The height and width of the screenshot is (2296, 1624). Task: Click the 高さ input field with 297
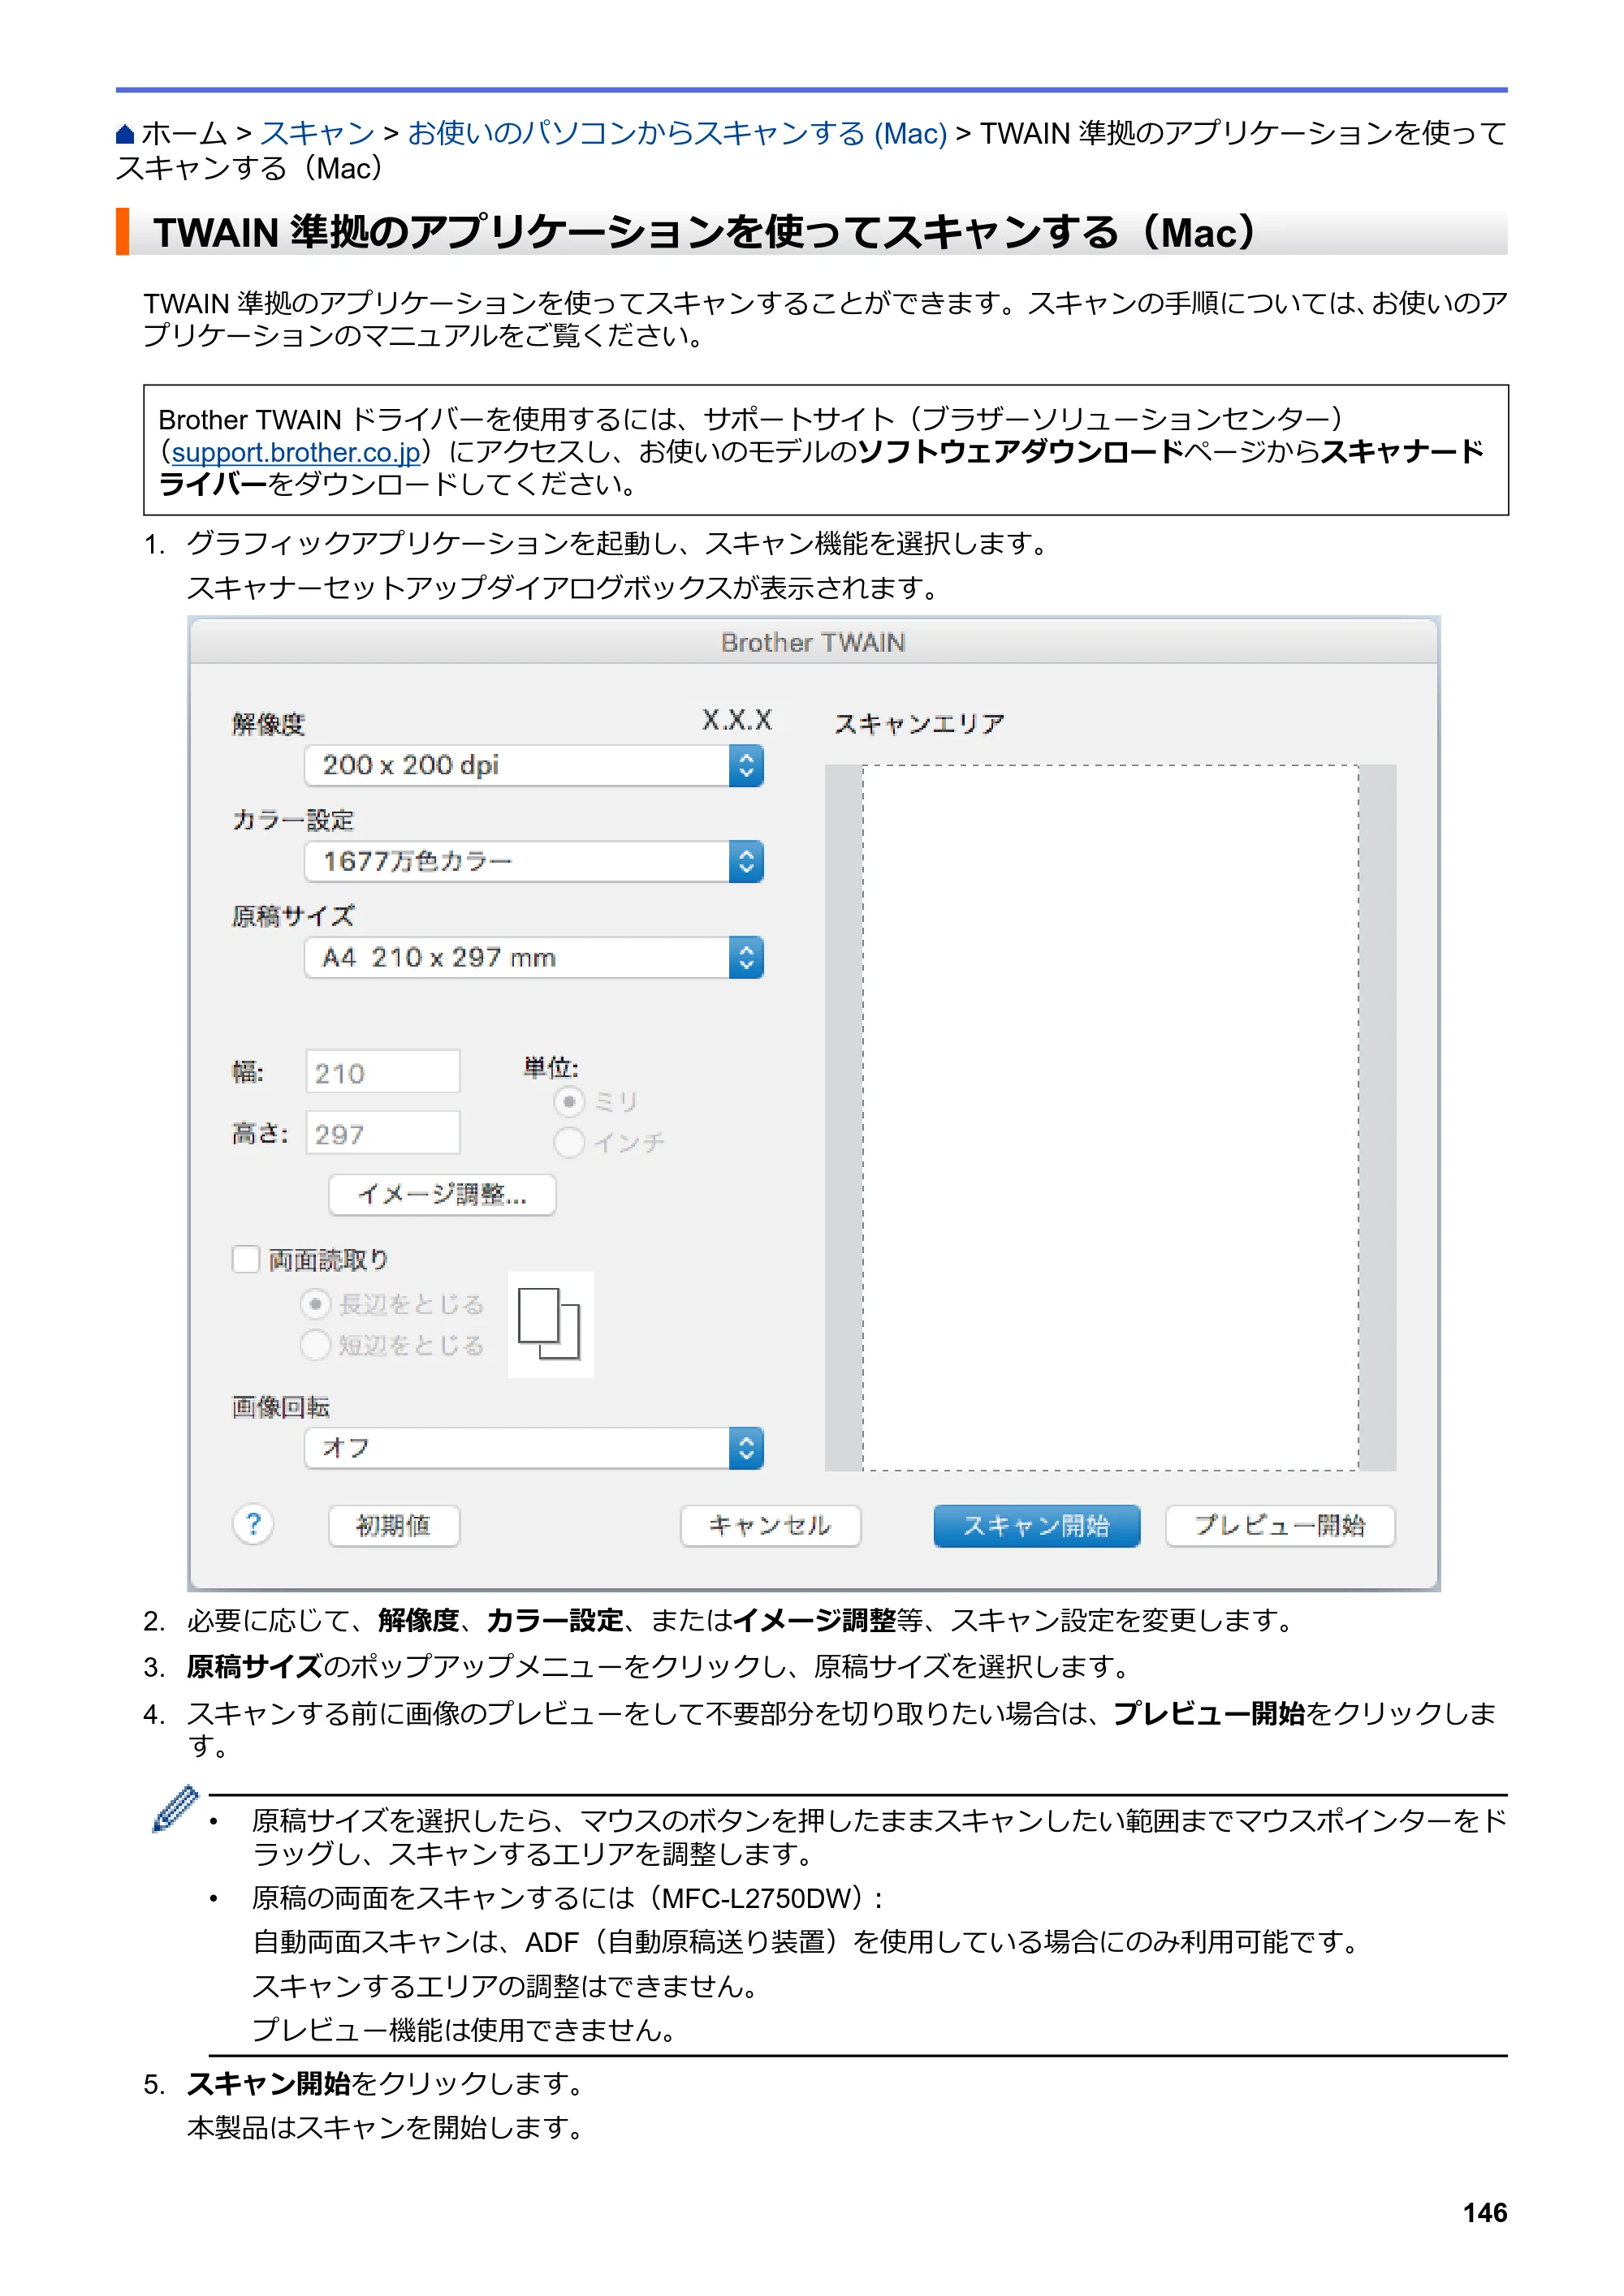tap(383, 1134)
